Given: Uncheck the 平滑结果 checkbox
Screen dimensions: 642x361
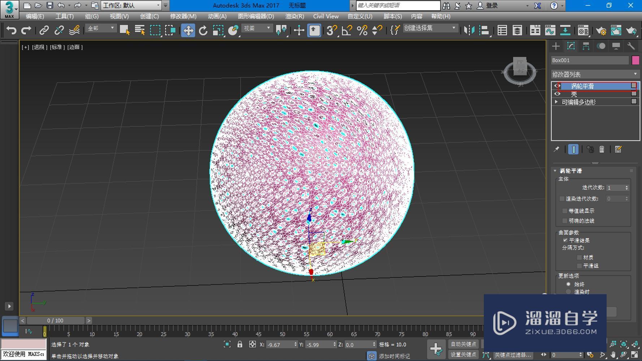Looking at the screenshot, I should 565,240.
